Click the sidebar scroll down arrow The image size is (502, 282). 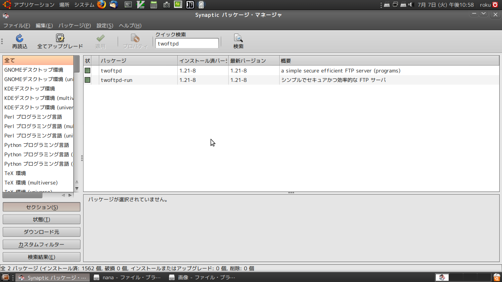click(x=77, y=188)
